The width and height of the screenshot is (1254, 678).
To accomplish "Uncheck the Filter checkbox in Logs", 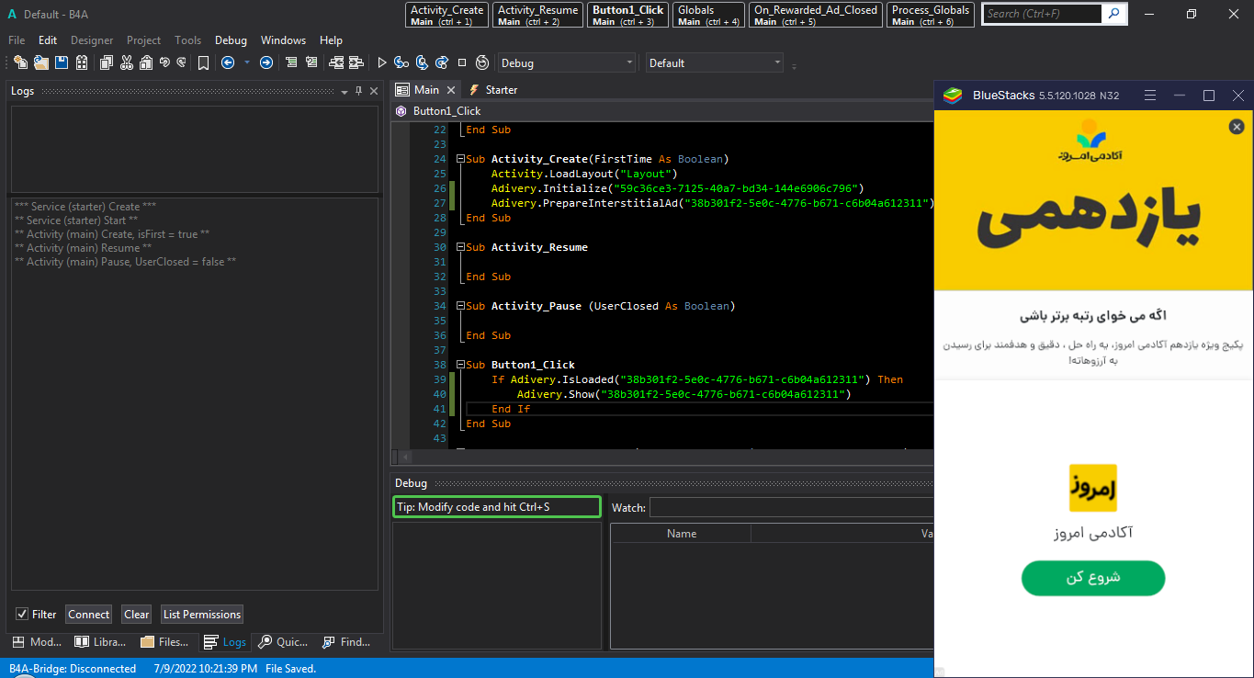I will click(22, 615).
